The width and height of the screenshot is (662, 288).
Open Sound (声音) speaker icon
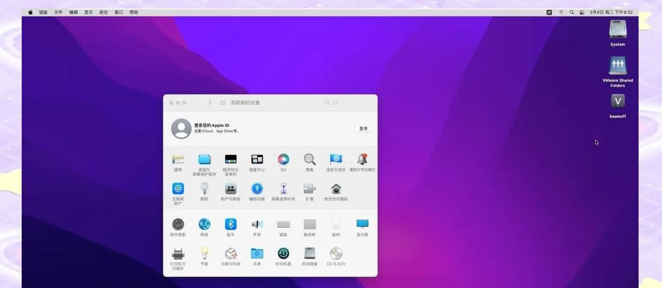pos(257,224)
